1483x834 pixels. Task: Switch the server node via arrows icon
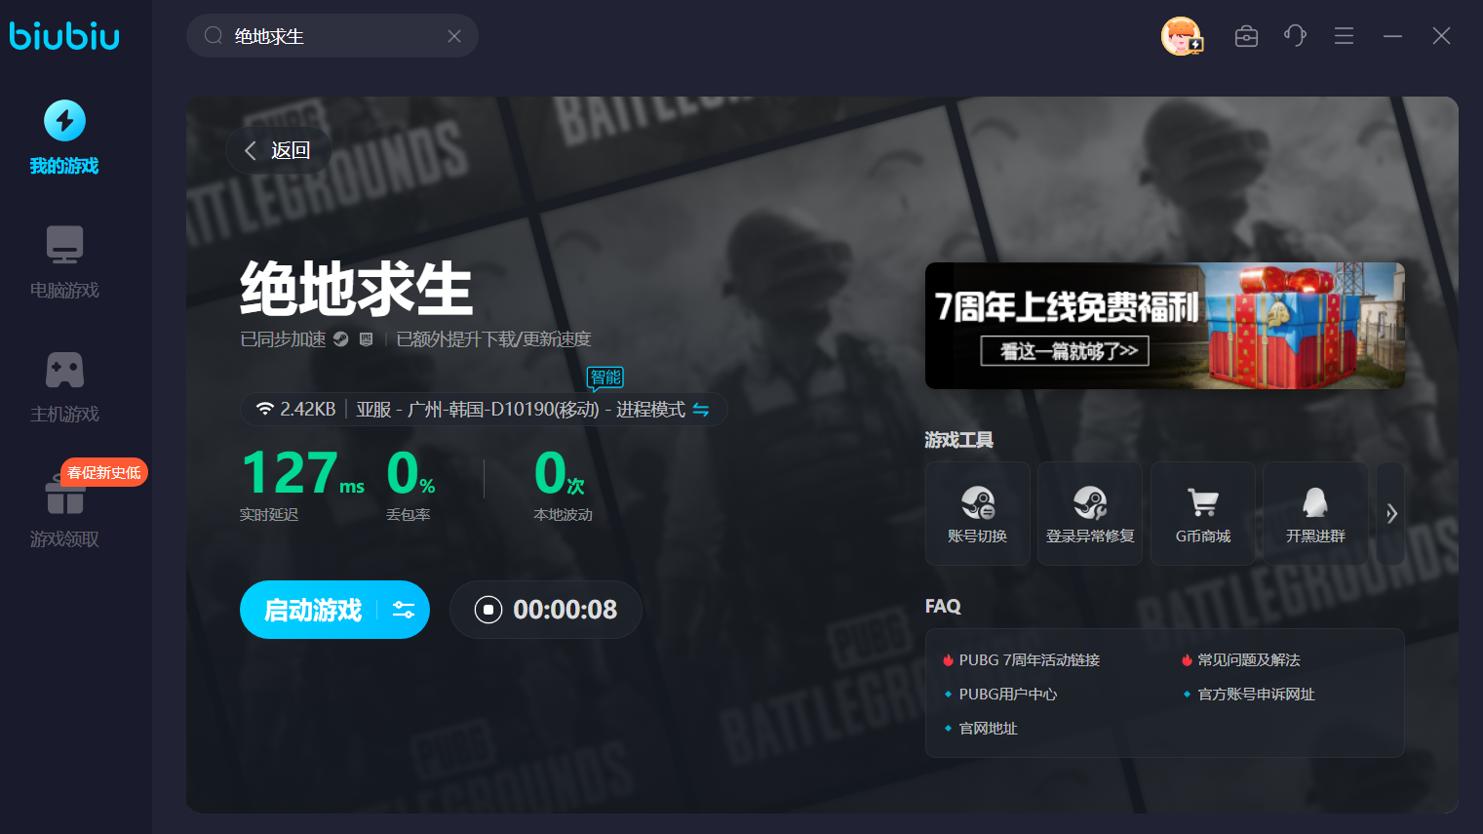pyautogui.click(x=701, y=410)
